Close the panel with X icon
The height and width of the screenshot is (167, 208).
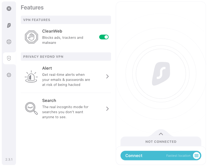(x=9, y=9)
